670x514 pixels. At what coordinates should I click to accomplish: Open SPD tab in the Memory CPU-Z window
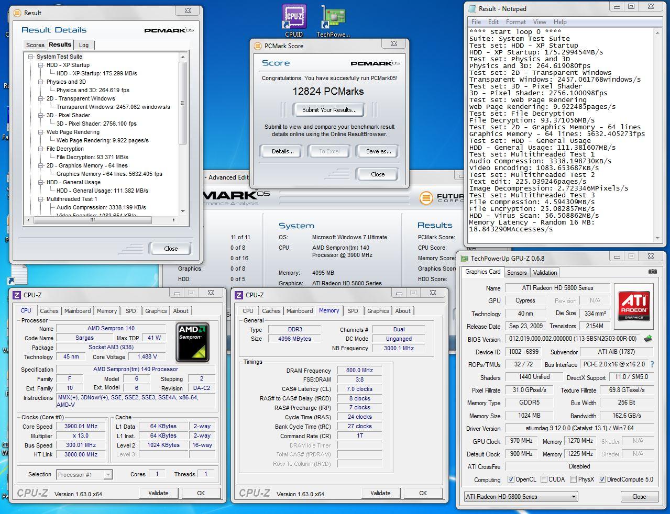pyautogui.click(x=353, y=311)
